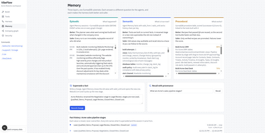Image resolution: width=265 pixels, height=133 pixels.
Task: Click the Episodic panel scroll-up arrow
Action: click(x=115, y=45)
